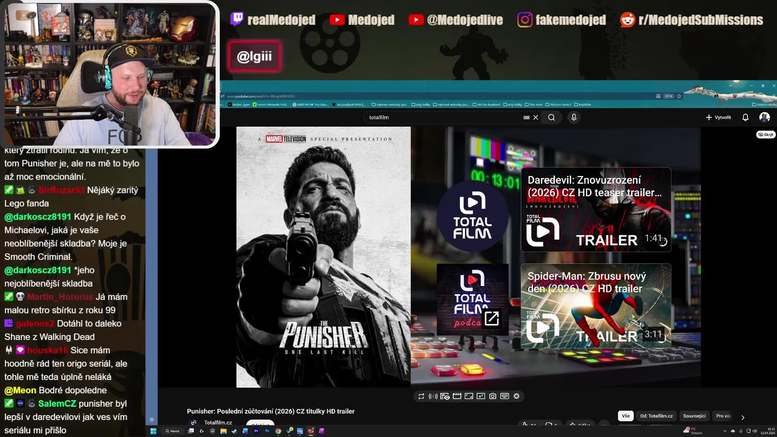Open the Daredevil: Znovuzrození teaser trailer card

point(596,209)
